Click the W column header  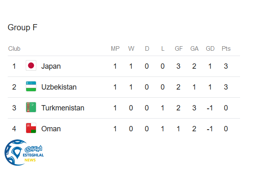tap(131, 49)
